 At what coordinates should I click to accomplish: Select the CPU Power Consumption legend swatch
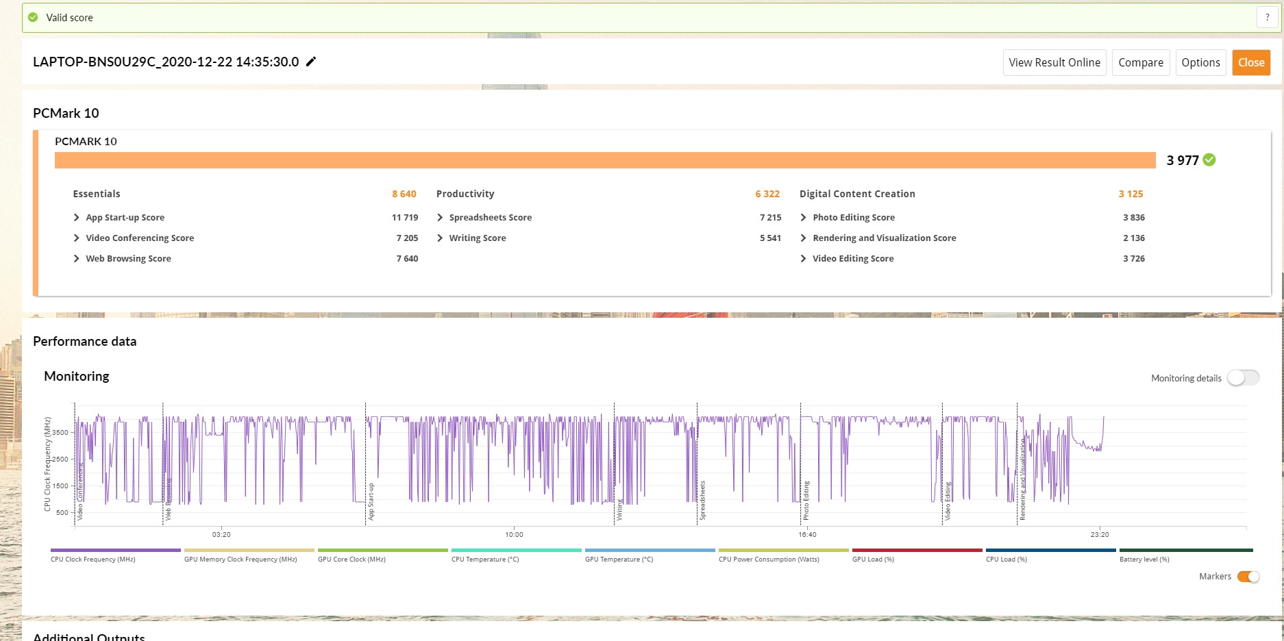coord(784,550)
